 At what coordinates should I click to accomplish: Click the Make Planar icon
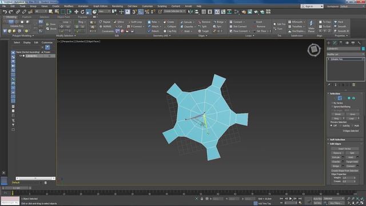311,26
